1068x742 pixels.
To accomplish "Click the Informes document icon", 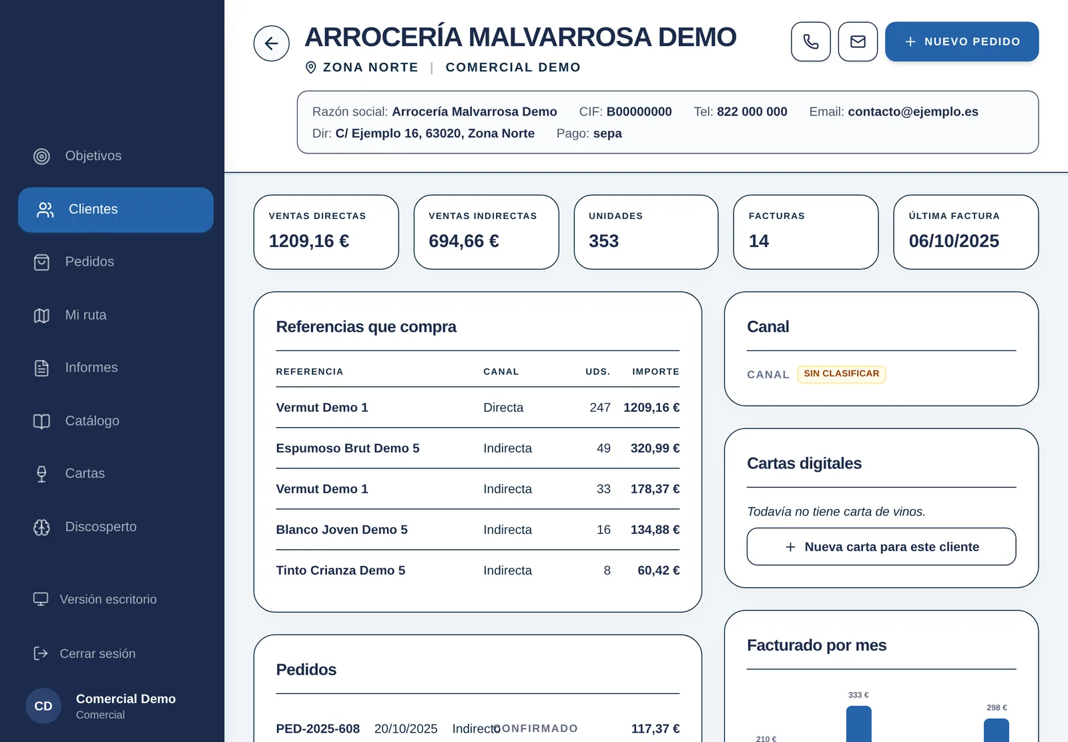I will pyautogui.click(x=41, y=368).
